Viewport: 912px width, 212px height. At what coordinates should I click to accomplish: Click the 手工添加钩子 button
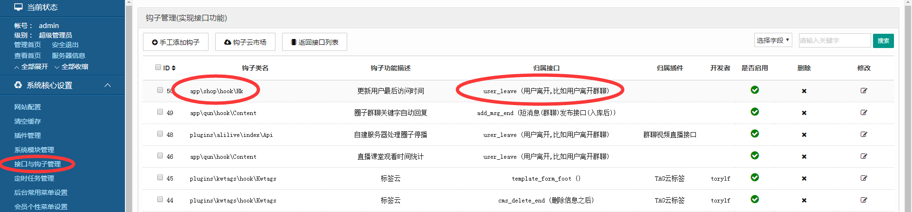tap(176, 42)
